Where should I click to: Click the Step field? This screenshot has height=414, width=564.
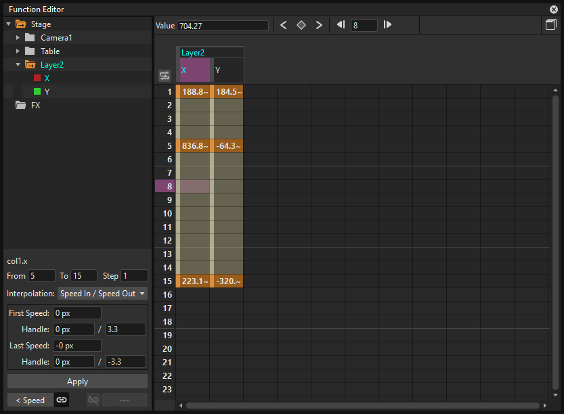pos(134,276)
